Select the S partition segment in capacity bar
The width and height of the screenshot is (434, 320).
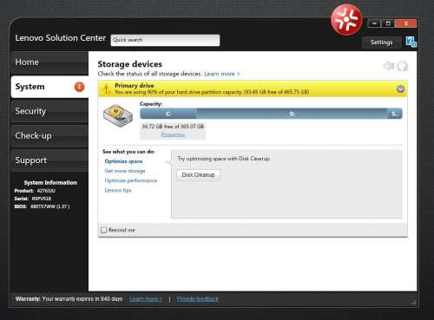pyautogui.click(x=395, y=114)
